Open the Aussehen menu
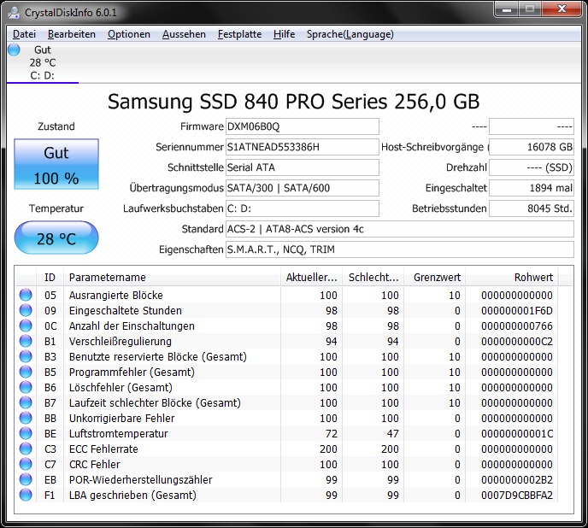This screenshot has width=588, height=528. [x=184, y=34]
